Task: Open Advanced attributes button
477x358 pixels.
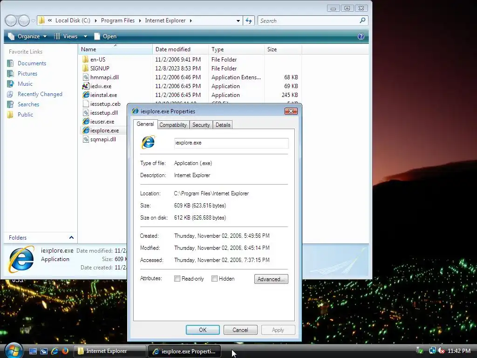Action: click(x=271, y=279)
